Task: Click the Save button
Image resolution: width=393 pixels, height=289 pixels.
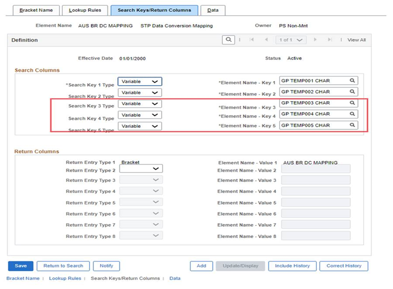Action: [20, 266]
